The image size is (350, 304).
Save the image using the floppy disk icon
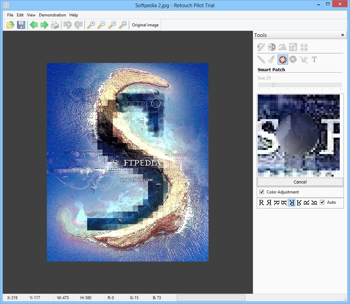click(21, 25)
